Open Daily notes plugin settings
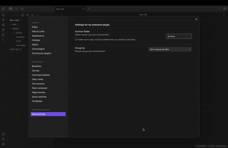Viewport: 228px width, 148px height. point(37,79)
